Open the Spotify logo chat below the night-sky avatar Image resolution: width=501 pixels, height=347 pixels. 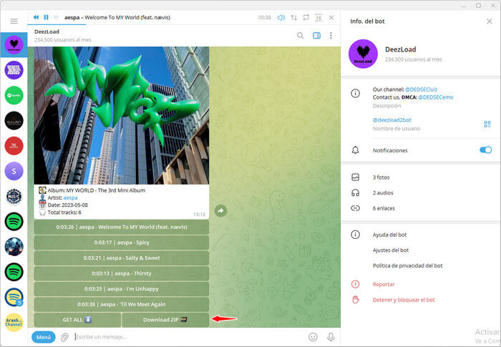point(14,272)
